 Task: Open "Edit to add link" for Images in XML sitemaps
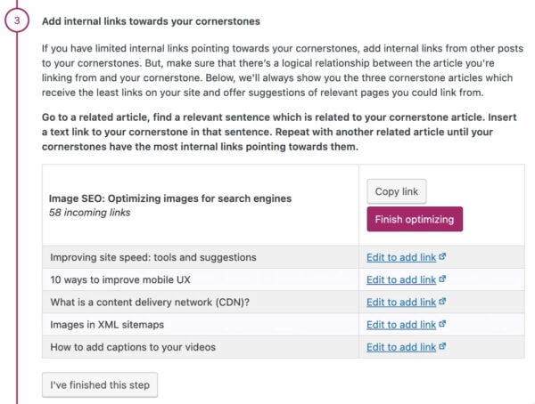pos(401,325)
